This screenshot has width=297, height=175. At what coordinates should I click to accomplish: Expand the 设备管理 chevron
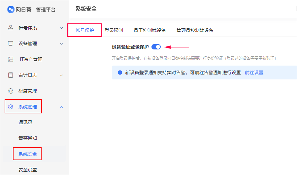click(61, 44)
